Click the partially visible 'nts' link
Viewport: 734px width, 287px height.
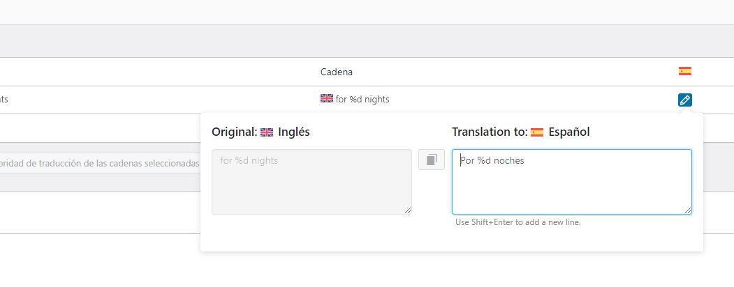coord(4,100)
